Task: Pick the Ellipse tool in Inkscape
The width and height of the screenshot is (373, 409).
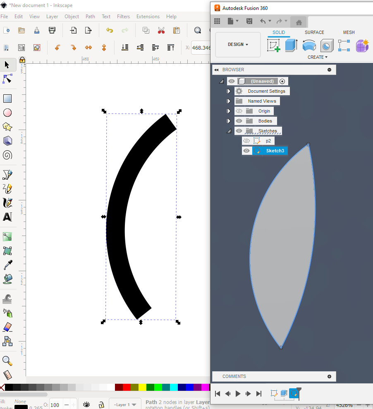Action: pos(7,113)
